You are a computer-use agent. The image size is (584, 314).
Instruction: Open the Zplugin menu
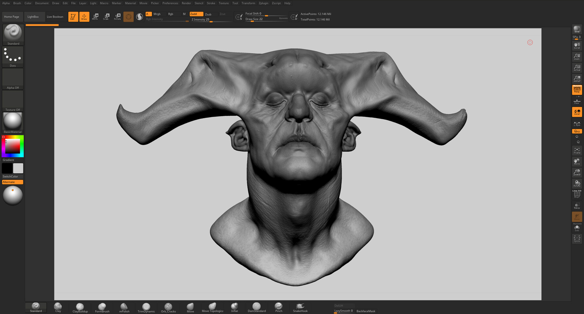coord(263,3)
